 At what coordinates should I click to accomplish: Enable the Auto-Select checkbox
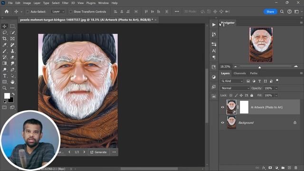(28, 11)
